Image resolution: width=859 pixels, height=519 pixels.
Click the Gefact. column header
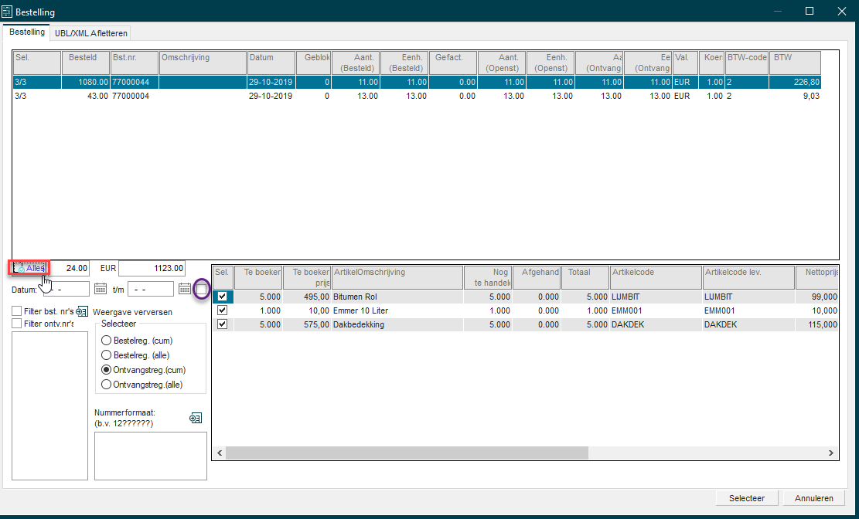click(453, 63)
